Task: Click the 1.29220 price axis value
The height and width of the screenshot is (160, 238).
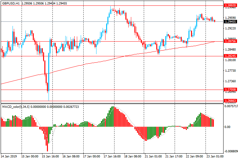Action: click(230, 28)
